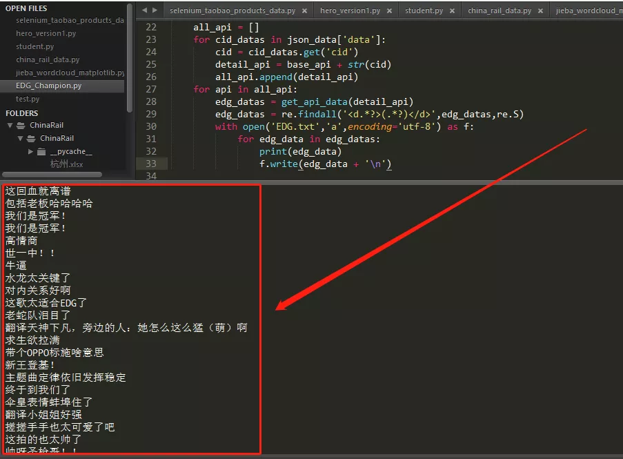Click the sidebar horizontal scrollbar
The height and width of the screenshot is (459, 623).
[x=52, y=175]
